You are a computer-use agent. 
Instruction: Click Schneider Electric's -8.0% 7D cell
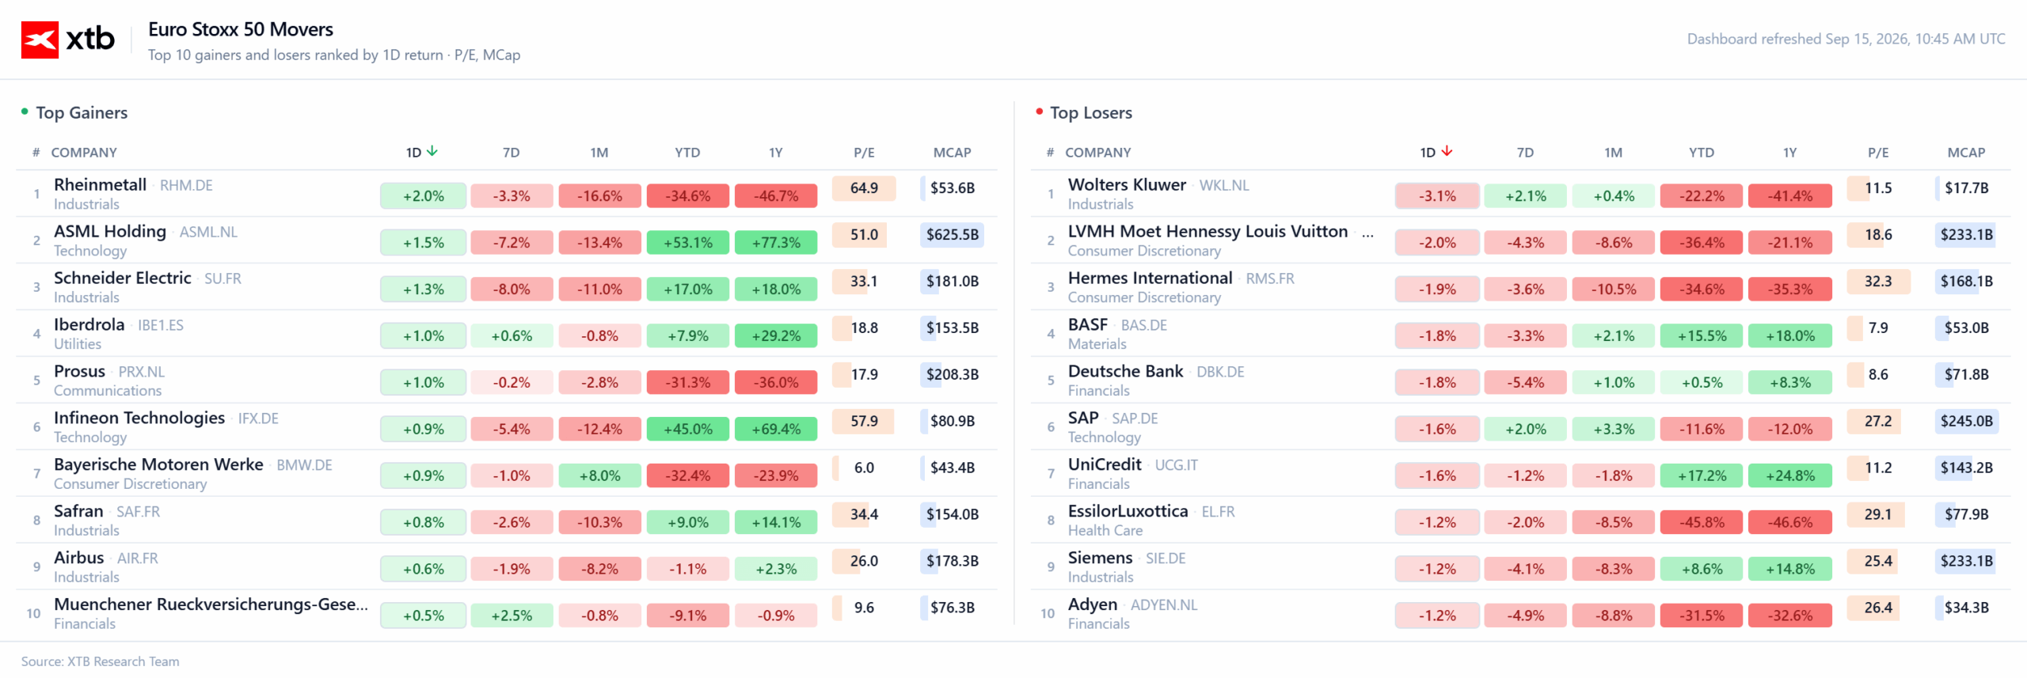(x=512, y=289)
